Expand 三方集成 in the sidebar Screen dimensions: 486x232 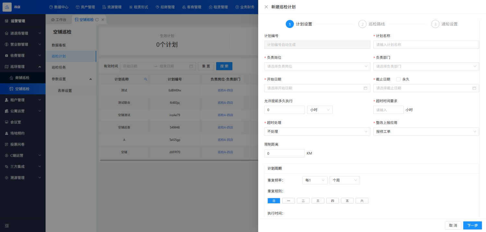pyautogui.click(x=23, y=166)
